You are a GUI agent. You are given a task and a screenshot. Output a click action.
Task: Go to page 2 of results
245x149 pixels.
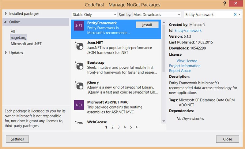click(x=112, y=127)
